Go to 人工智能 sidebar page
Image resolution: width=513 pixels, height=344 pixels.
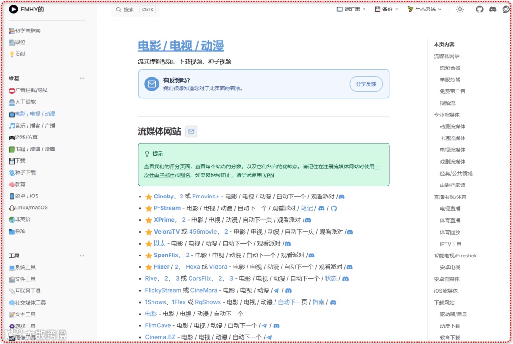(23, 102)
